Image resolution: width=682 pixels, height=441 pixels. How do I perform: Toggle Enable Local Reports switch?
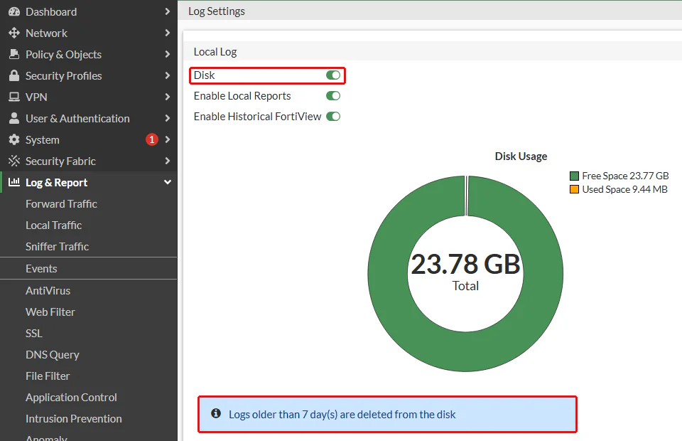(333, 96)
